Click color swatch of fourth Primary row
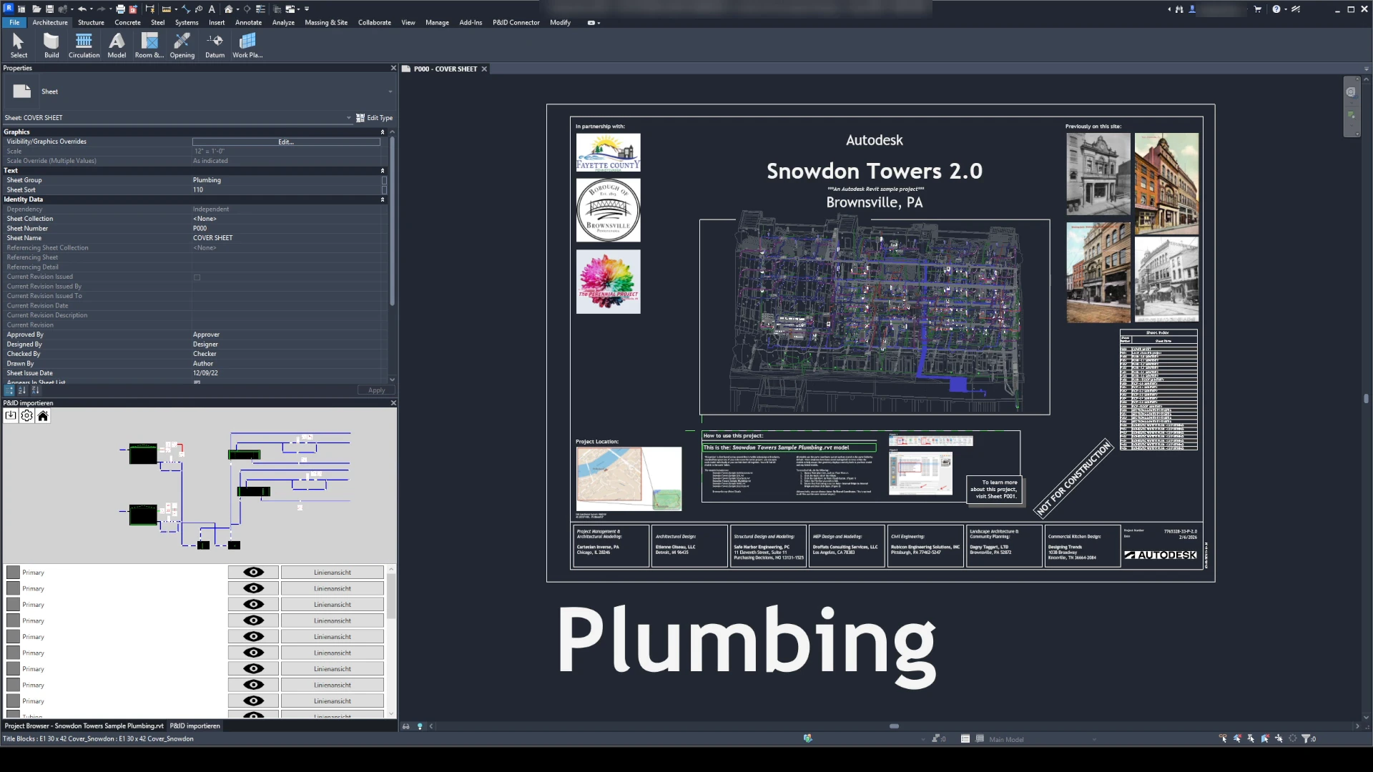 click(x=13, y=620)
